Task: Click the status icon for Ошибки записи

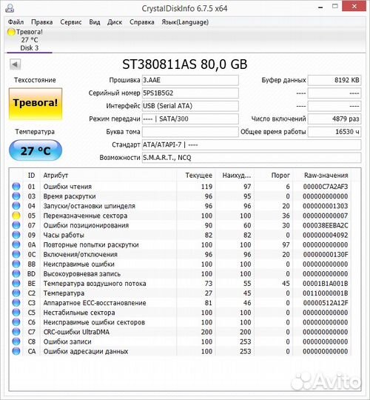Action: pos(16,341)
